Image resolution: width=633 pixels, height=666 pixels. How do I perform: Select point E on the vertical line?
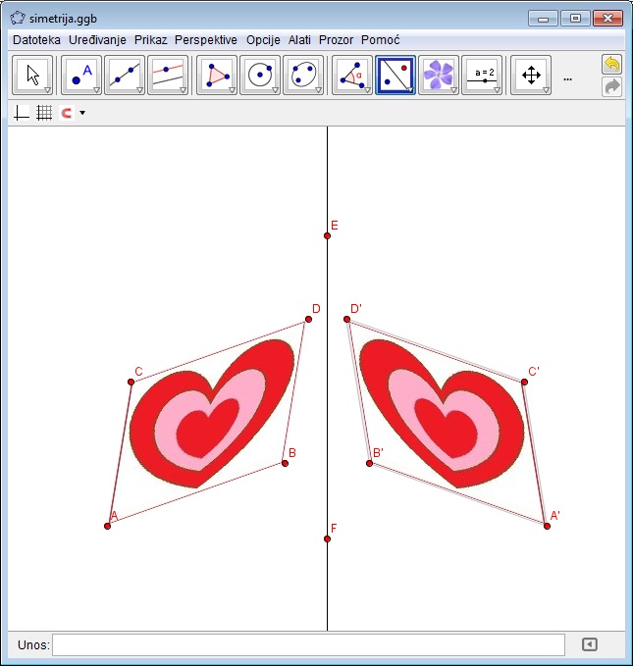327,235
